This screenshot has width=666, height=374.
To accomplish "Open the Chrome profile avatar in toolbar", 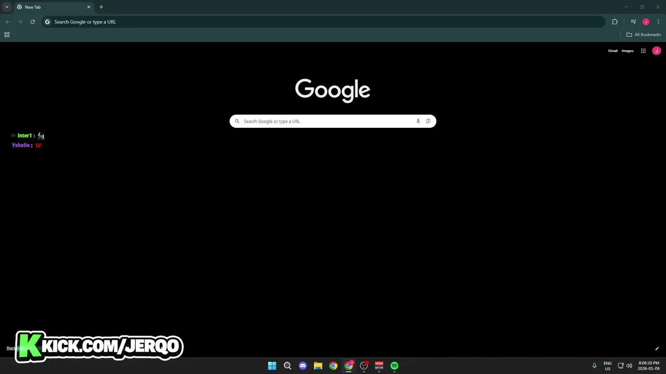I will coord(646,22).
